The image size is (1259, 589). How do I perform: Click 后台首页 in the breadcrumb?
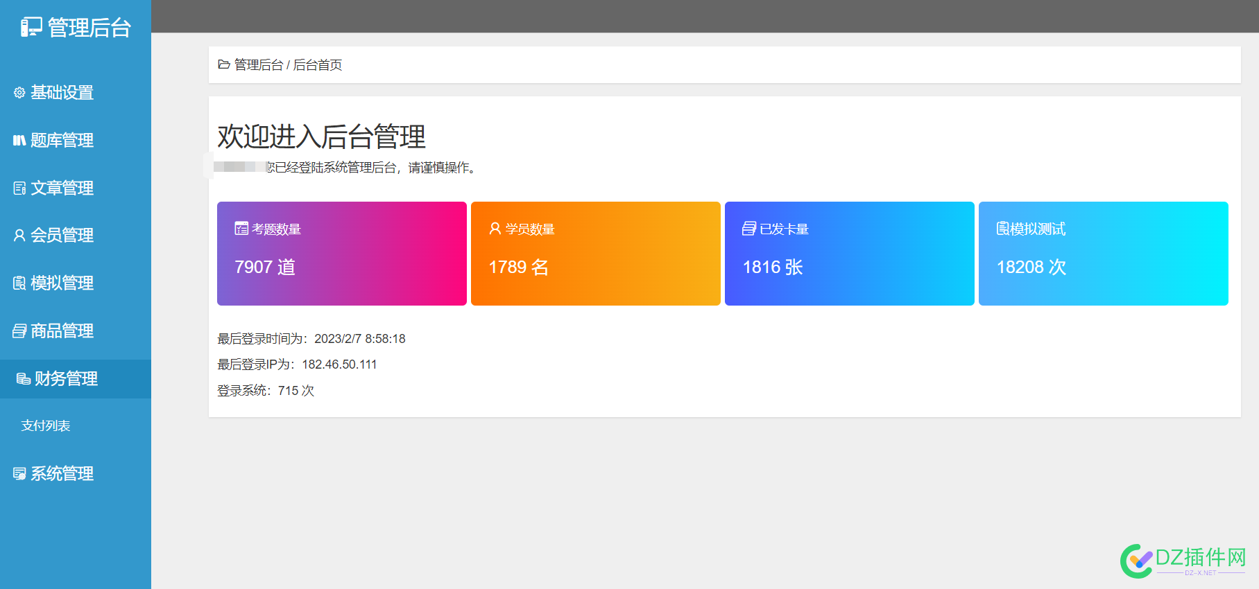click(x=318, y=64)
